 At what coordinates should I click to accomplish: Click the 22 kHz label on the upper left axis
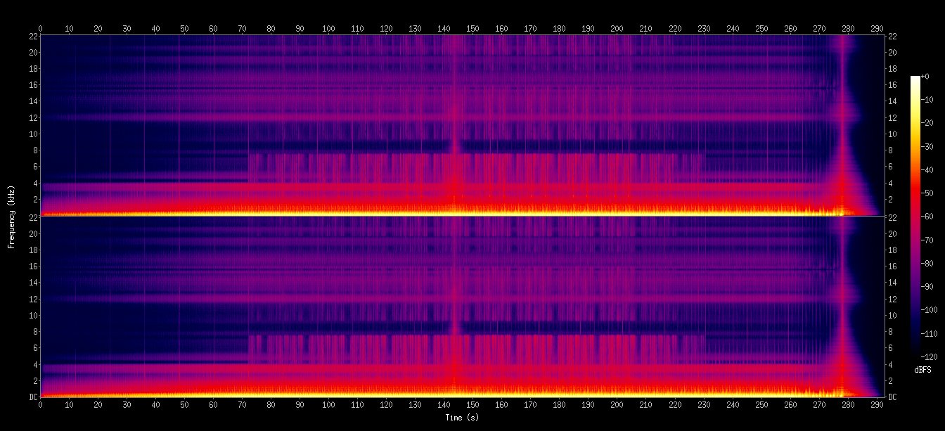[x=33, y=37]
